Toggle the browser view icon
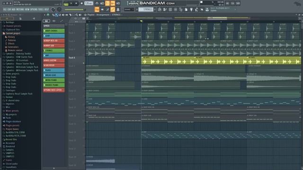 point(181,9)
